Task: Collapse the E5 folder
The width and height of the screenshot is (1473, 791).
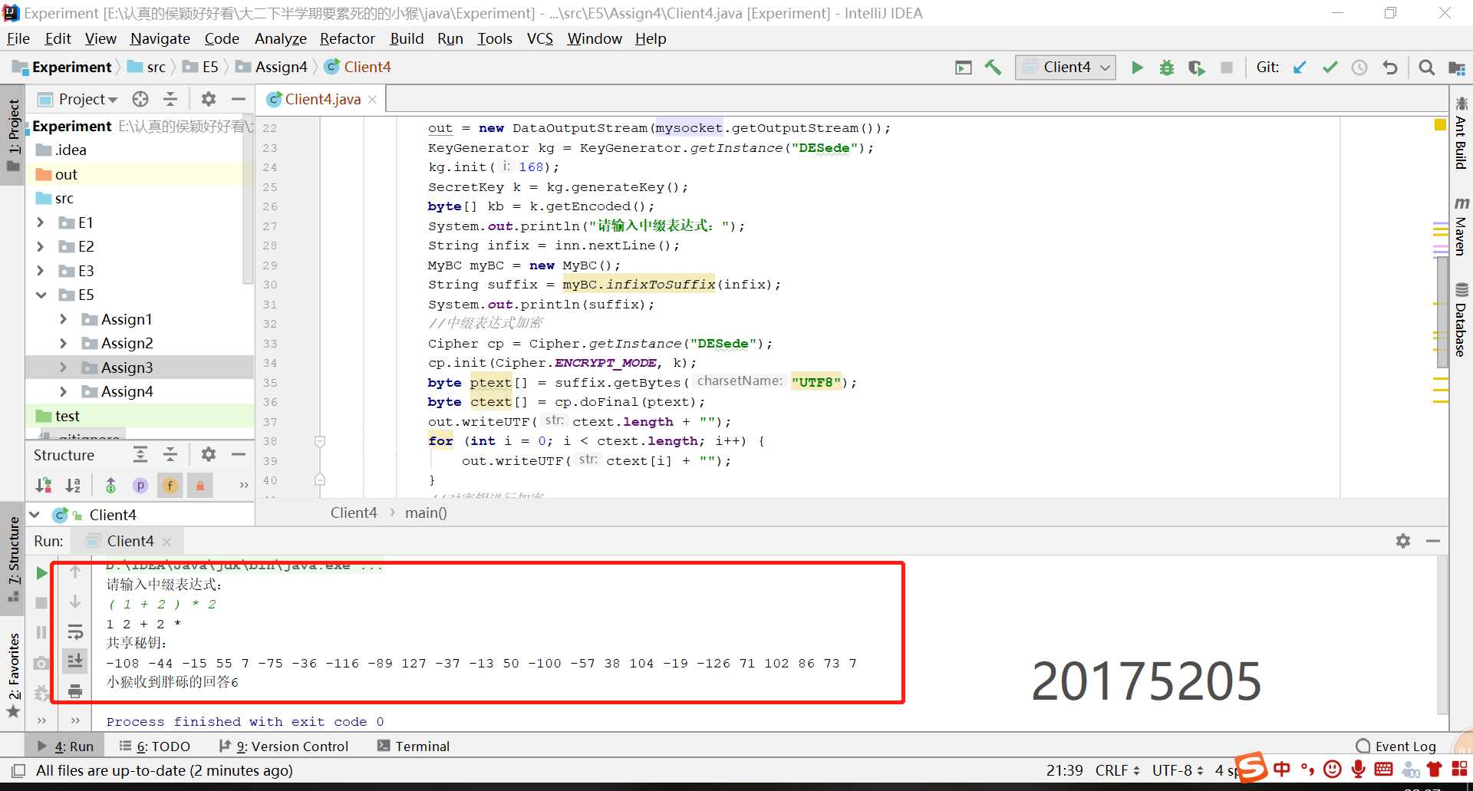Action: click(x=41, y=295)
